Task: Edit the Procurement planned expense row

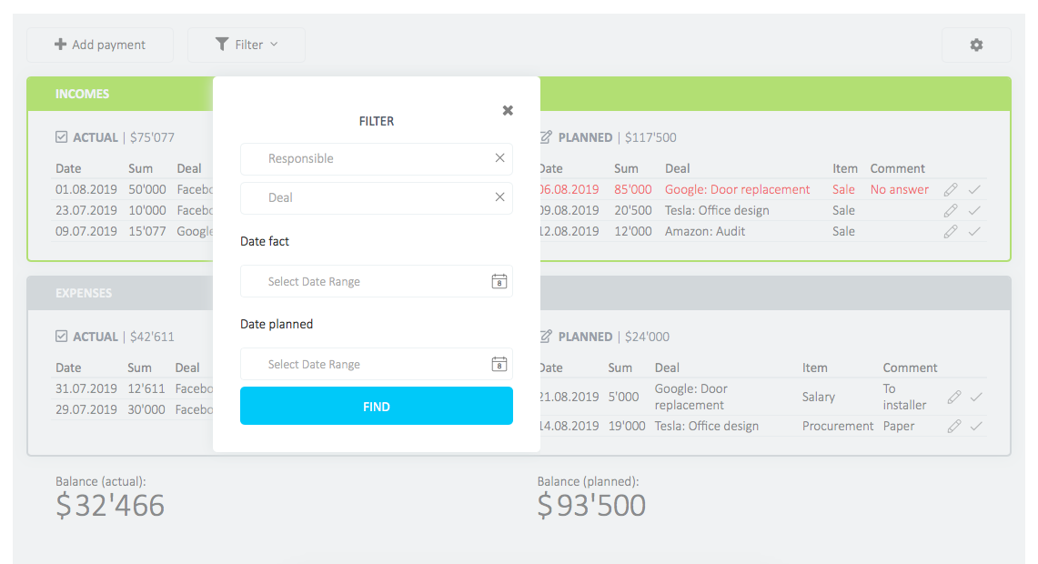Action: [954, 427]
